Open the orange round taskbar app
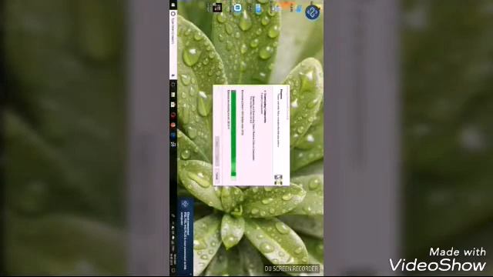The width and height of the screenshot is (493, 277). pos(173,125)
